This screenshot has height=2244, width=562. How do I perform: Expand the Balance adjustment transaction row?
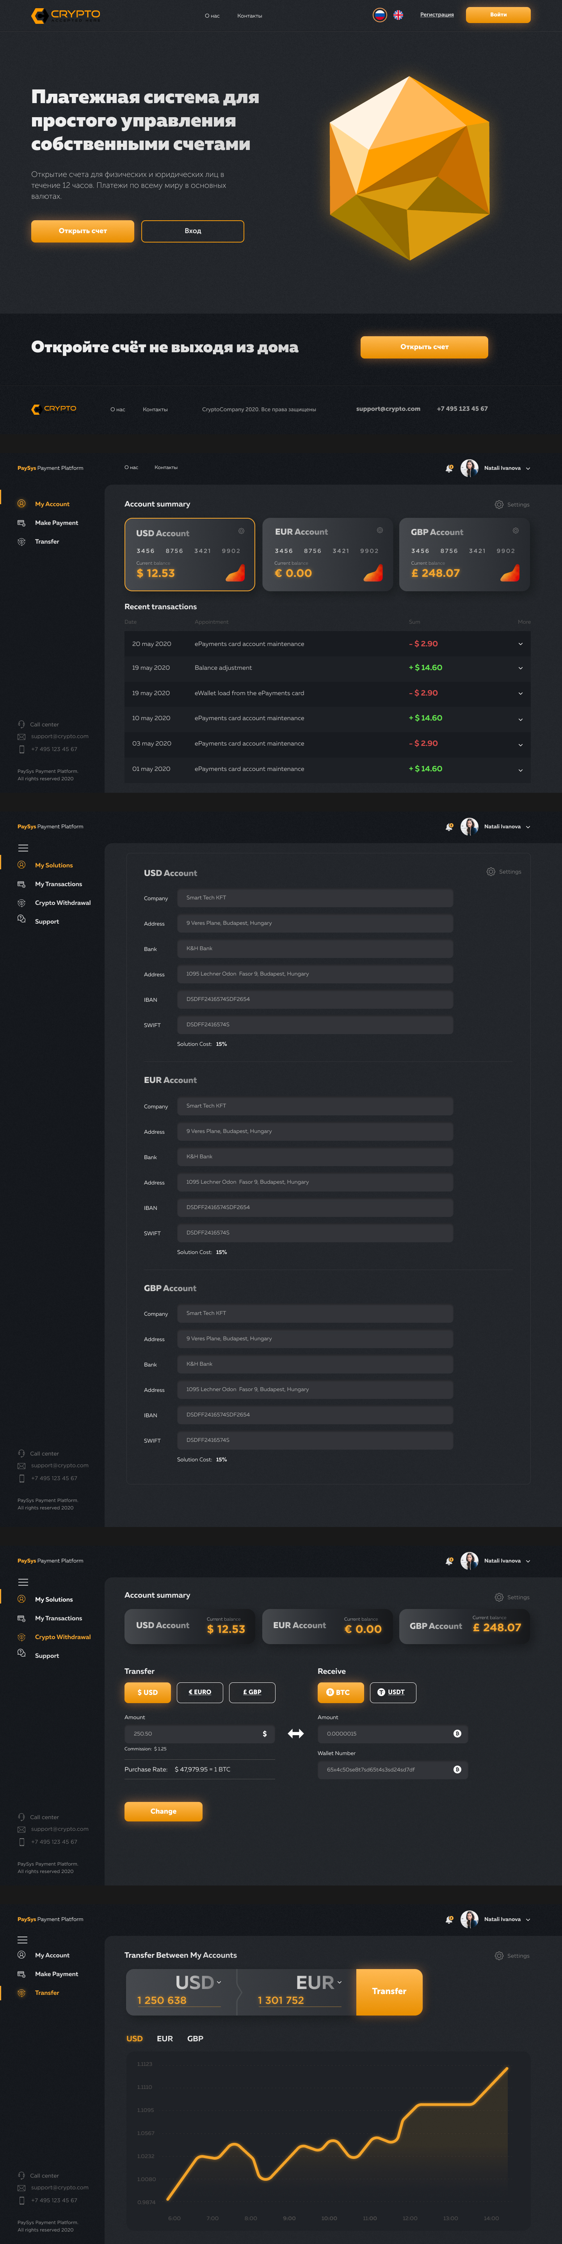520,668
